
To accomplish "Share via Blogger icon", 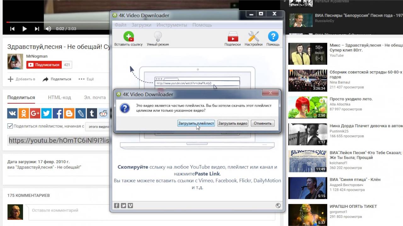I will coord(69,113).
